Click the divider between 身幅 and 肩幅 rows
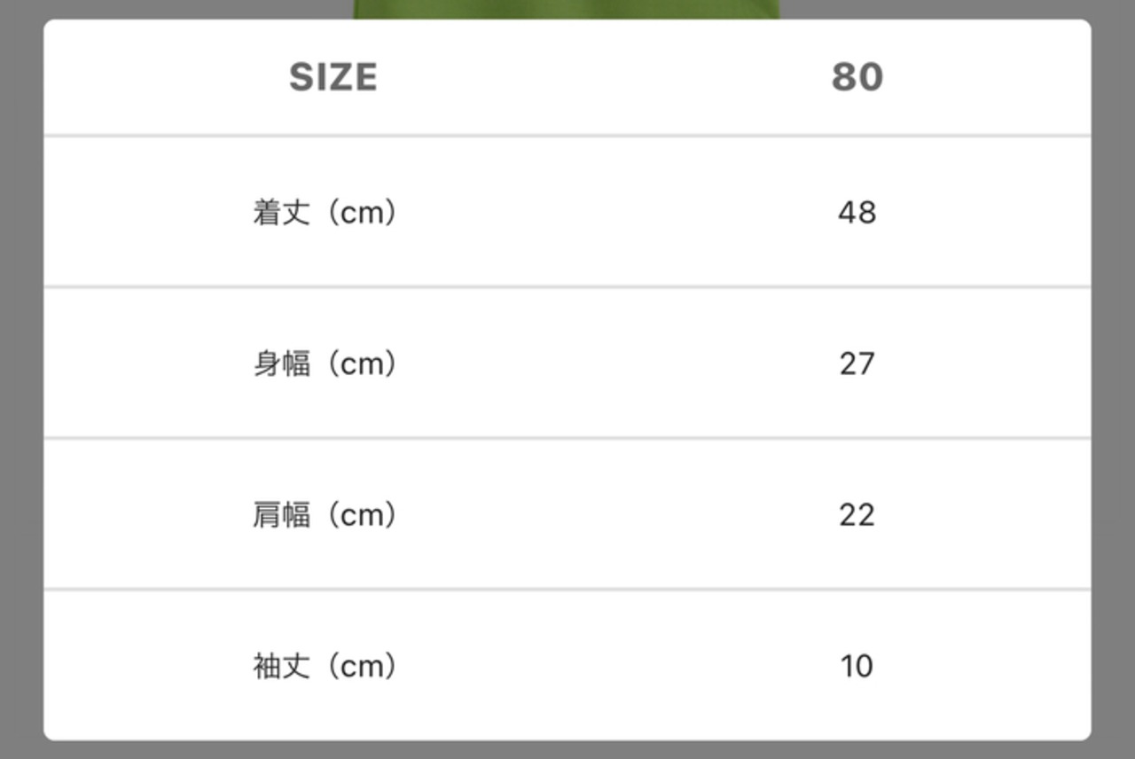 (x=567, y=438)
